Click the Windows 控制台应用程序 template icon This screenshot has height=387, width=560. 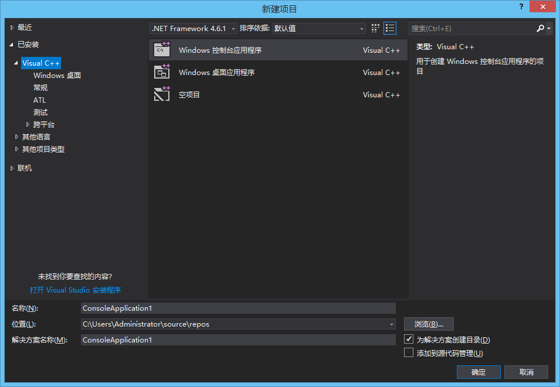pyautogui.click(x=162, y=50)
